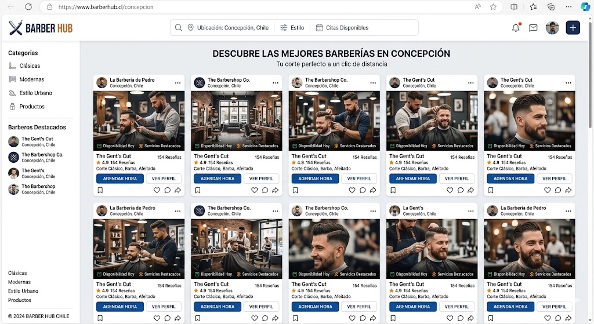Select Estilo Urbano under Categorías
594x324 pixels.
pos(35,93)
